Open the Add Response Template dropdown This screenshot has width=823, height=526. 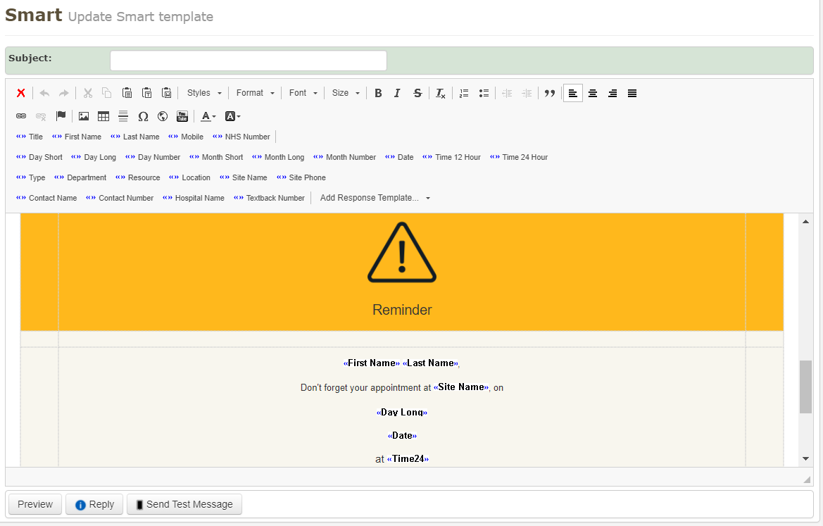(x=375, y=198)
